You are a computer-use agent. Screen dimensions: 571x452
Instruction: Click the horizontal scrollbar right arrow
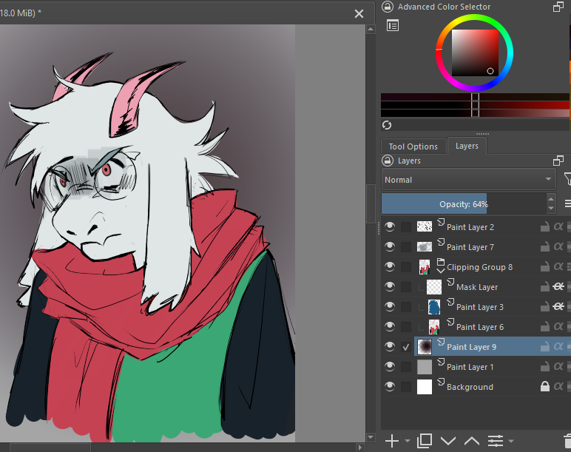coord(360,448)
